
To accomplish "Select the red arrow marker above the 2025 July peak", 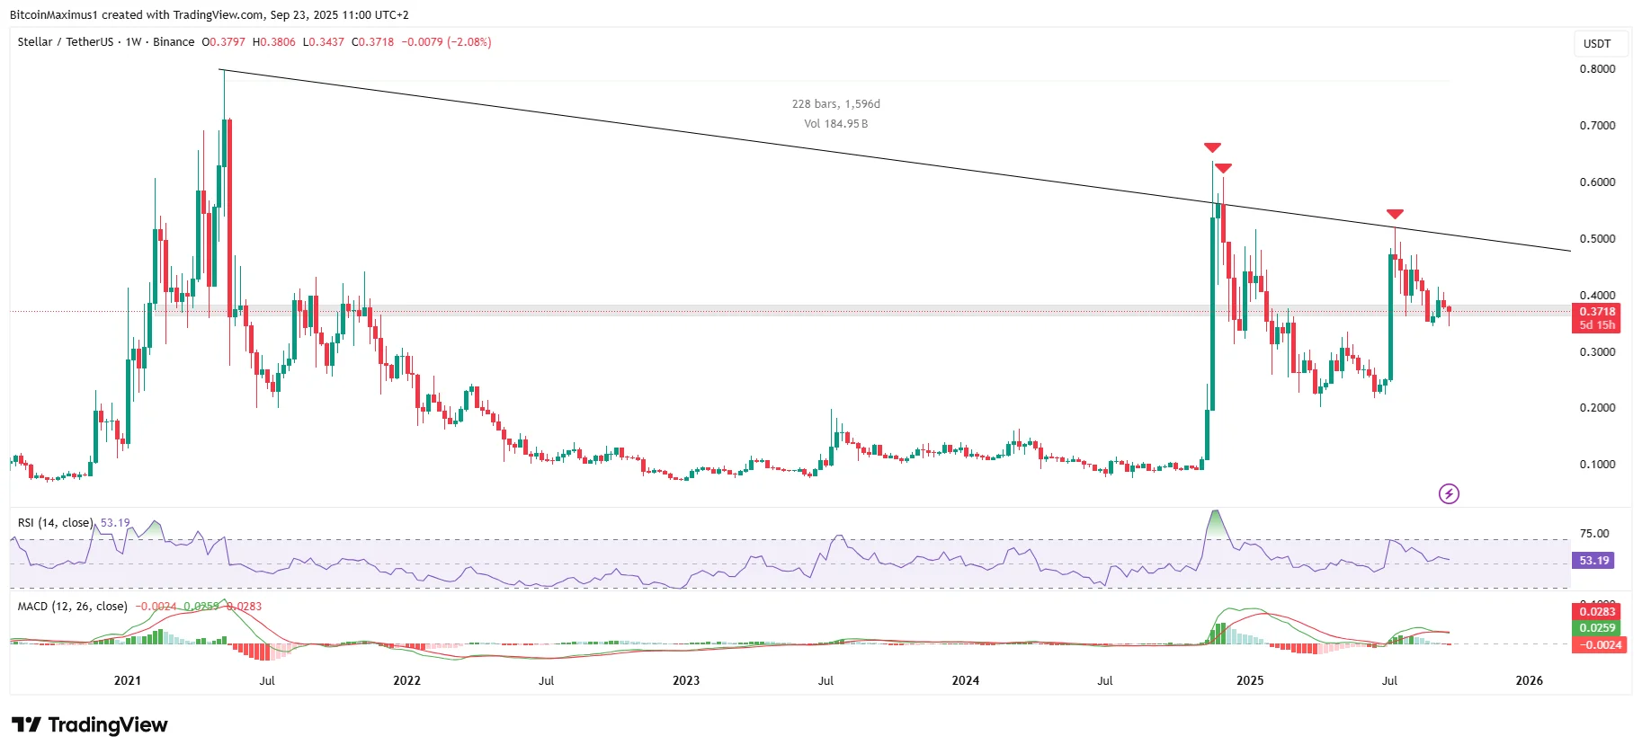I will [x=1395, y=214].
